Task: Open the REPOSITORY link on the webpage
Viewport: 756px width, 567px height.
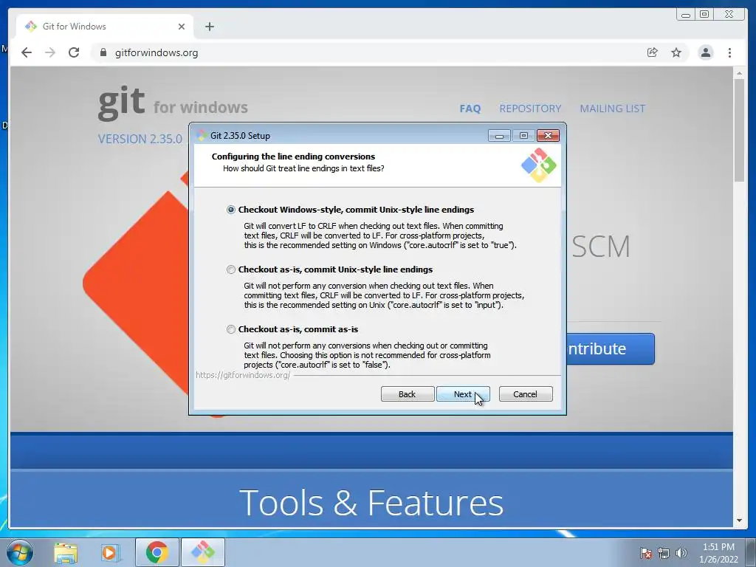Action: (x=530, y=109)
